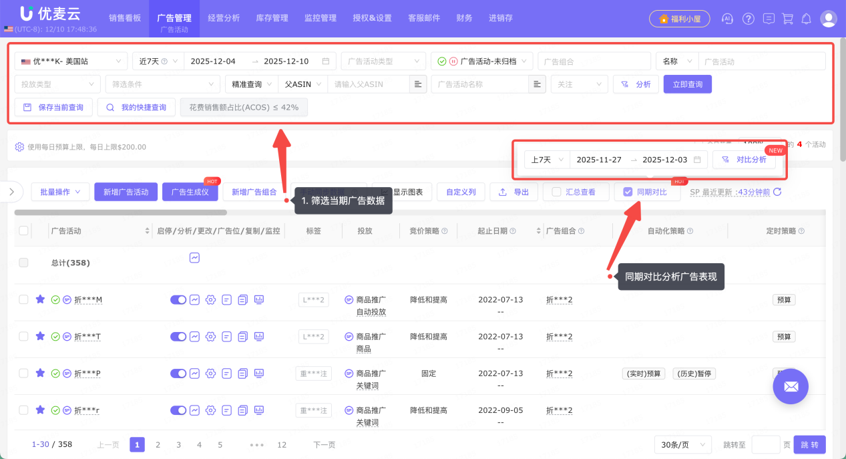This screenshot has width=846, height=459.
Task: Click the message feedback icon next to help
Action: (769, 18)
